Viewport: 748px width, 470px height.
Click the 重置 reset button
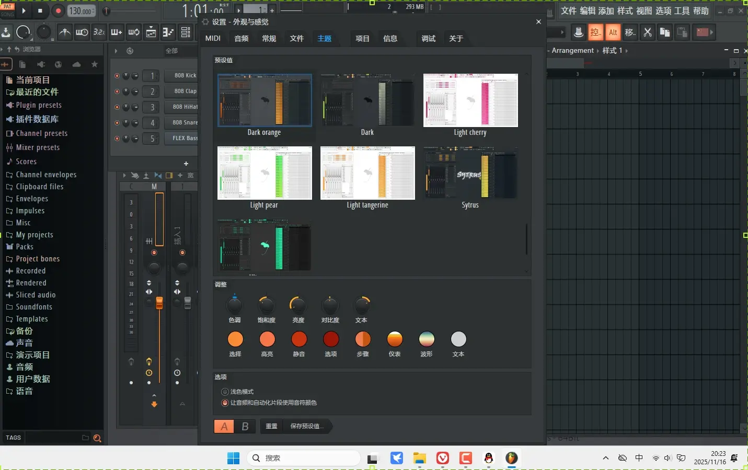272,426
